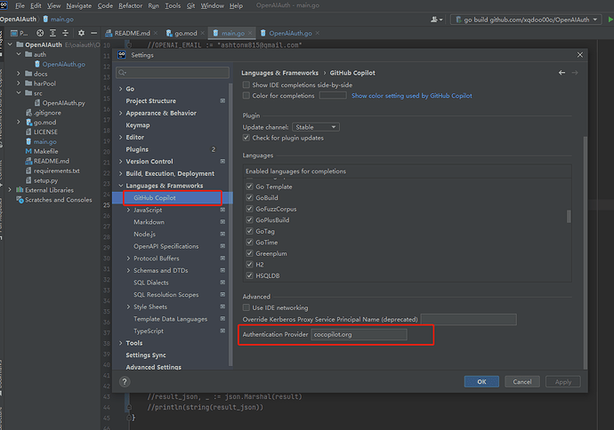This screenshot has height=430, width=614.
Task: Open the Refactor menu
Action: click(x=131, y=5)
